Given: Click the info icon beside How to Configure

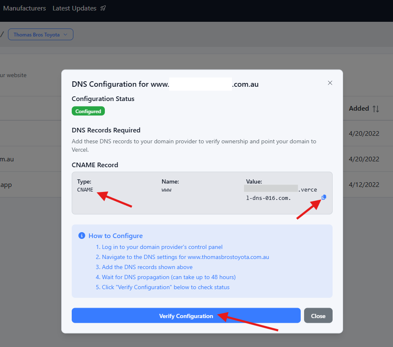Looking at the screenshot, I should [82, 236].
